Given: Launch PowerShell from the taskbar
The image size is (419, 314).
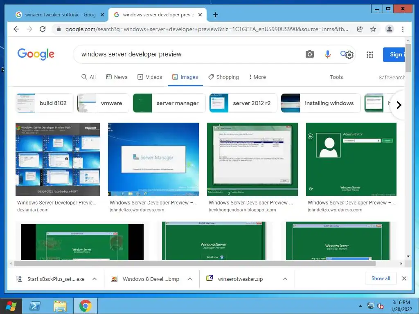Looking at the screenshot, I should click(x=35, y=306).
